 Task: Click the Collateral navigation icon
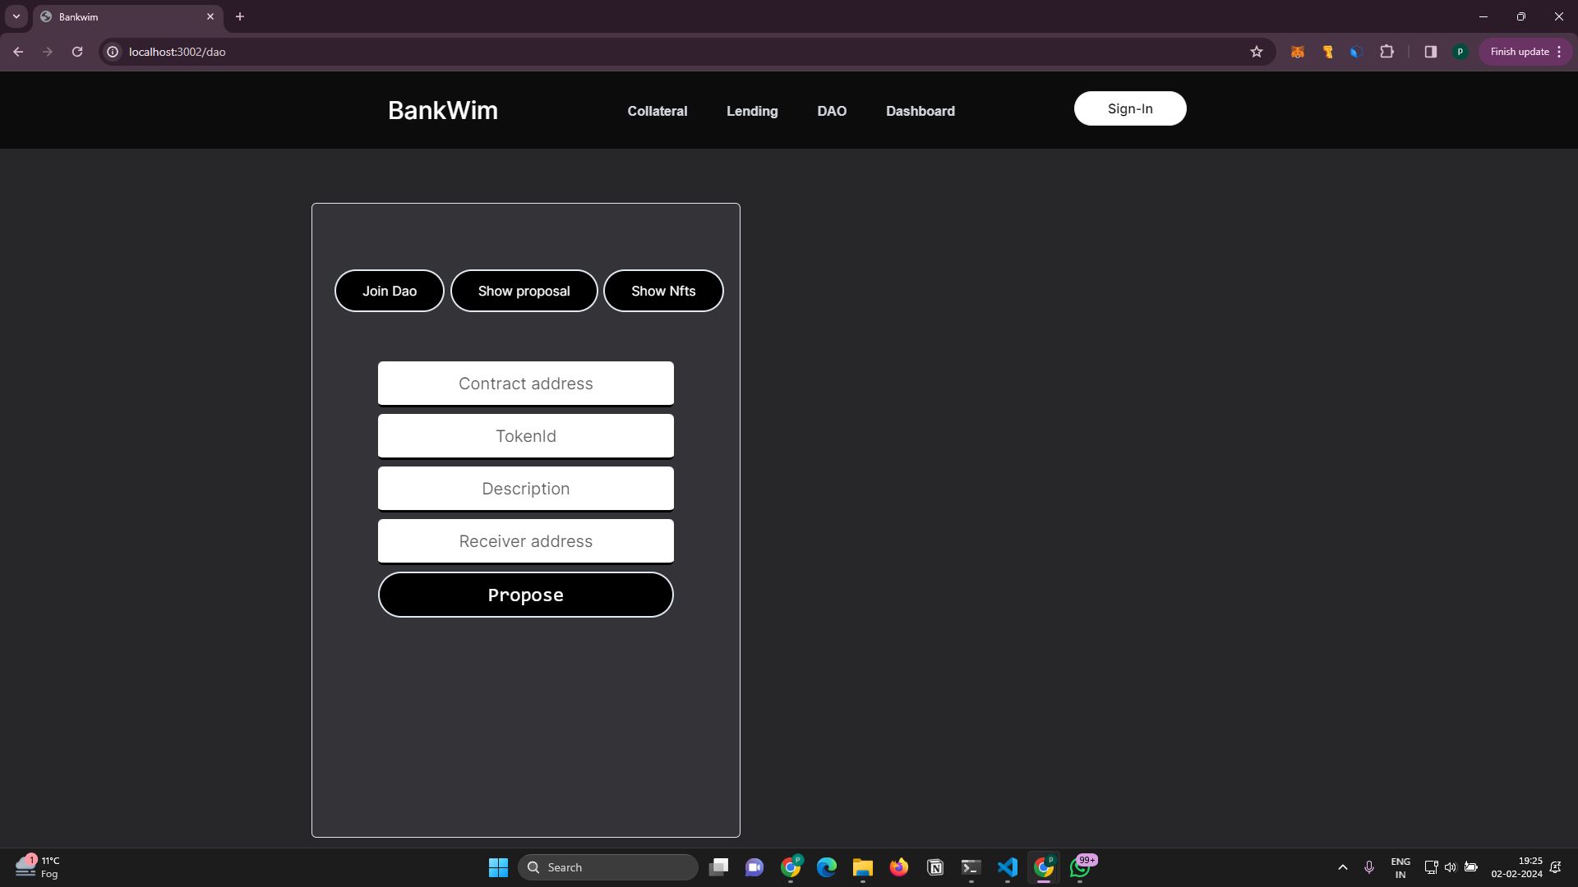coord(657,111)
